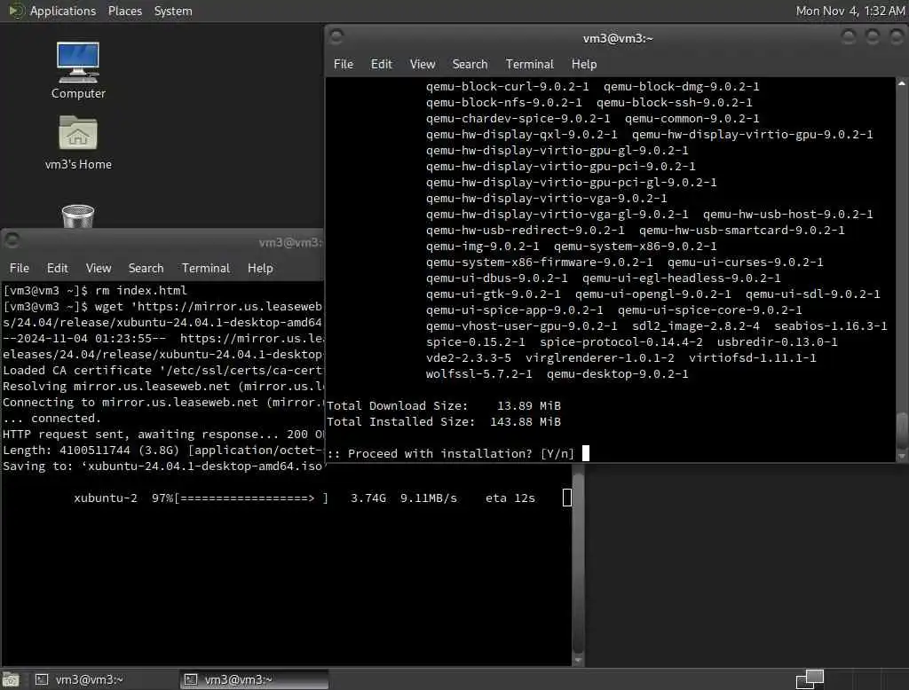Click 'Proceed with installation? [Y/n]' prompt line

(450, 453)
